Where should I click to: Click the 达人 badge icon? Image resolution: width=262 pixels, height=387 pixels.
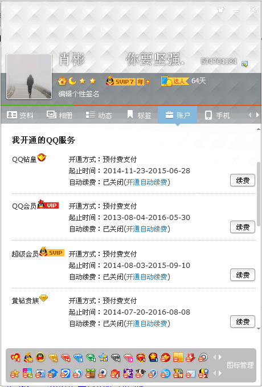(175, 81)
